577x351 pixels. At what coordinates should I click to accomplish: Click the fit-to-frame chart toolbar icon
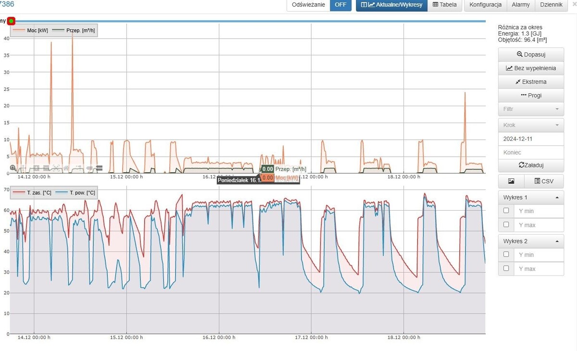click(56, 168)
